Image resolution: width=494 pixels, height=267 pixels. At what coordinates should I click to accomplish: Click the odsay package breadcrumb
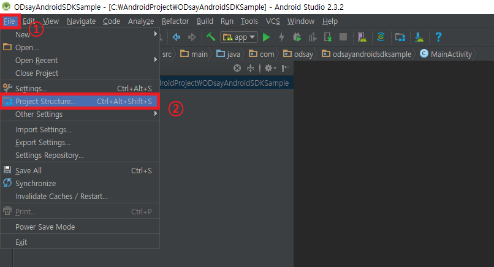(x=298, y=54)
